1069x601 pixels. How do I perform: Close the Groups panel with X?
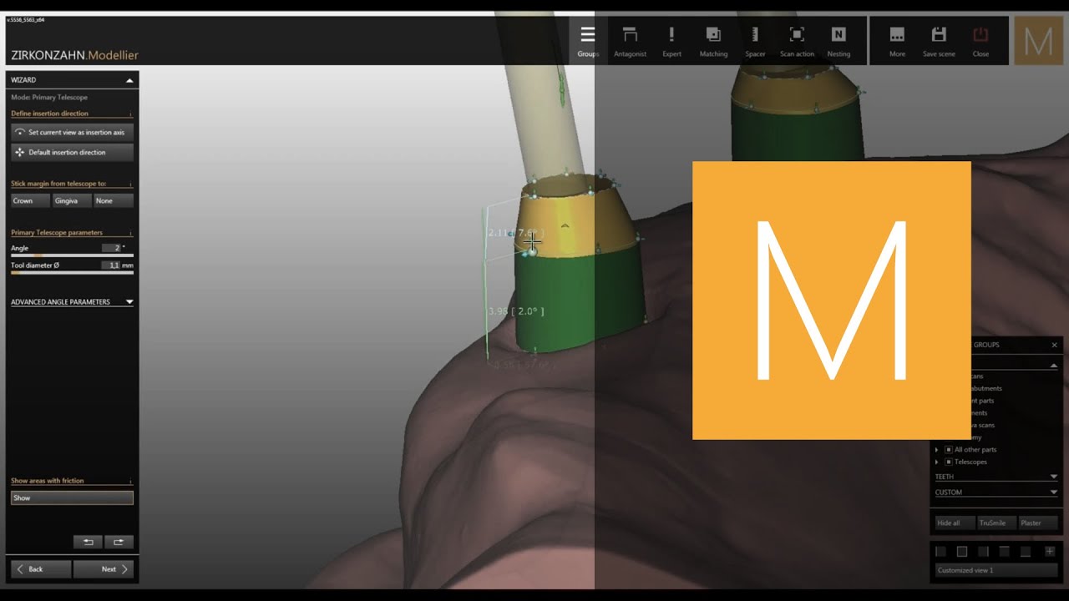(x=1054, y=345)
